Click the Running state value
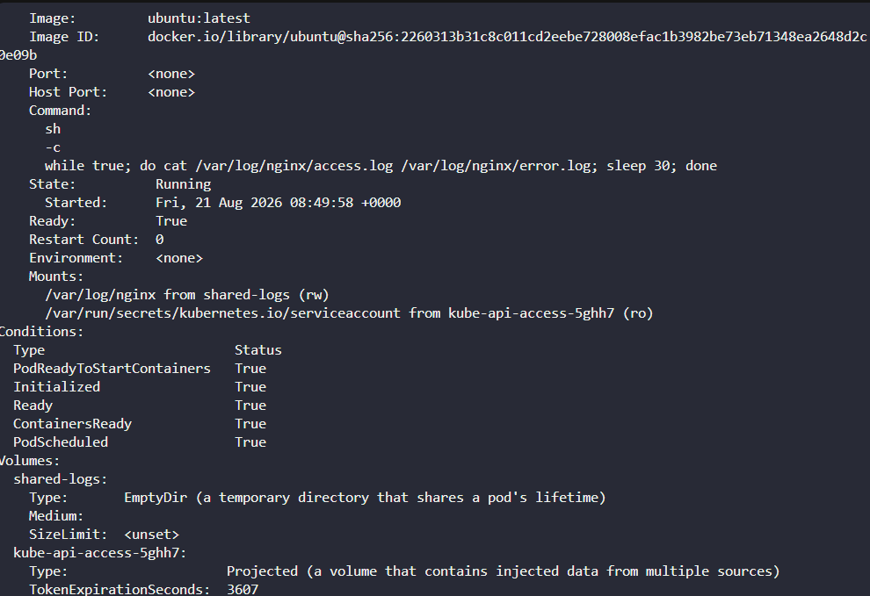Viewport: 870px width, 596px height. coord(183,184)
